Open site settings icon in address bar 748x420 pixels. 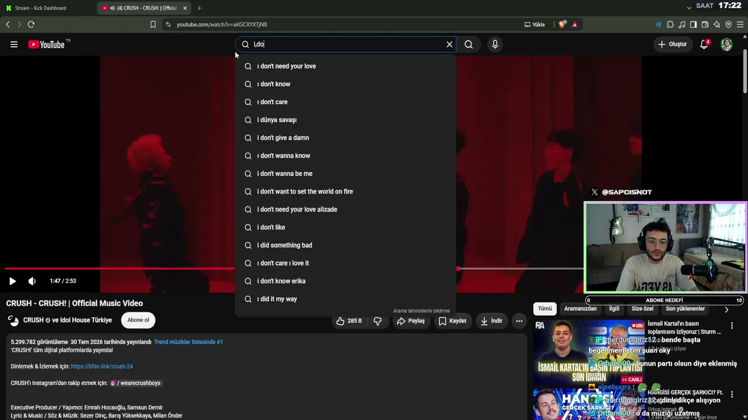click(168, 24)
